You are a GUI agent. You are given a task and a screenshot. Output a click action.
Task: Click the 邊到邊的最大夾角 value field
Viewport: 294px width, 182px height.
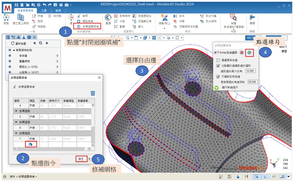(x=250, y=71)
